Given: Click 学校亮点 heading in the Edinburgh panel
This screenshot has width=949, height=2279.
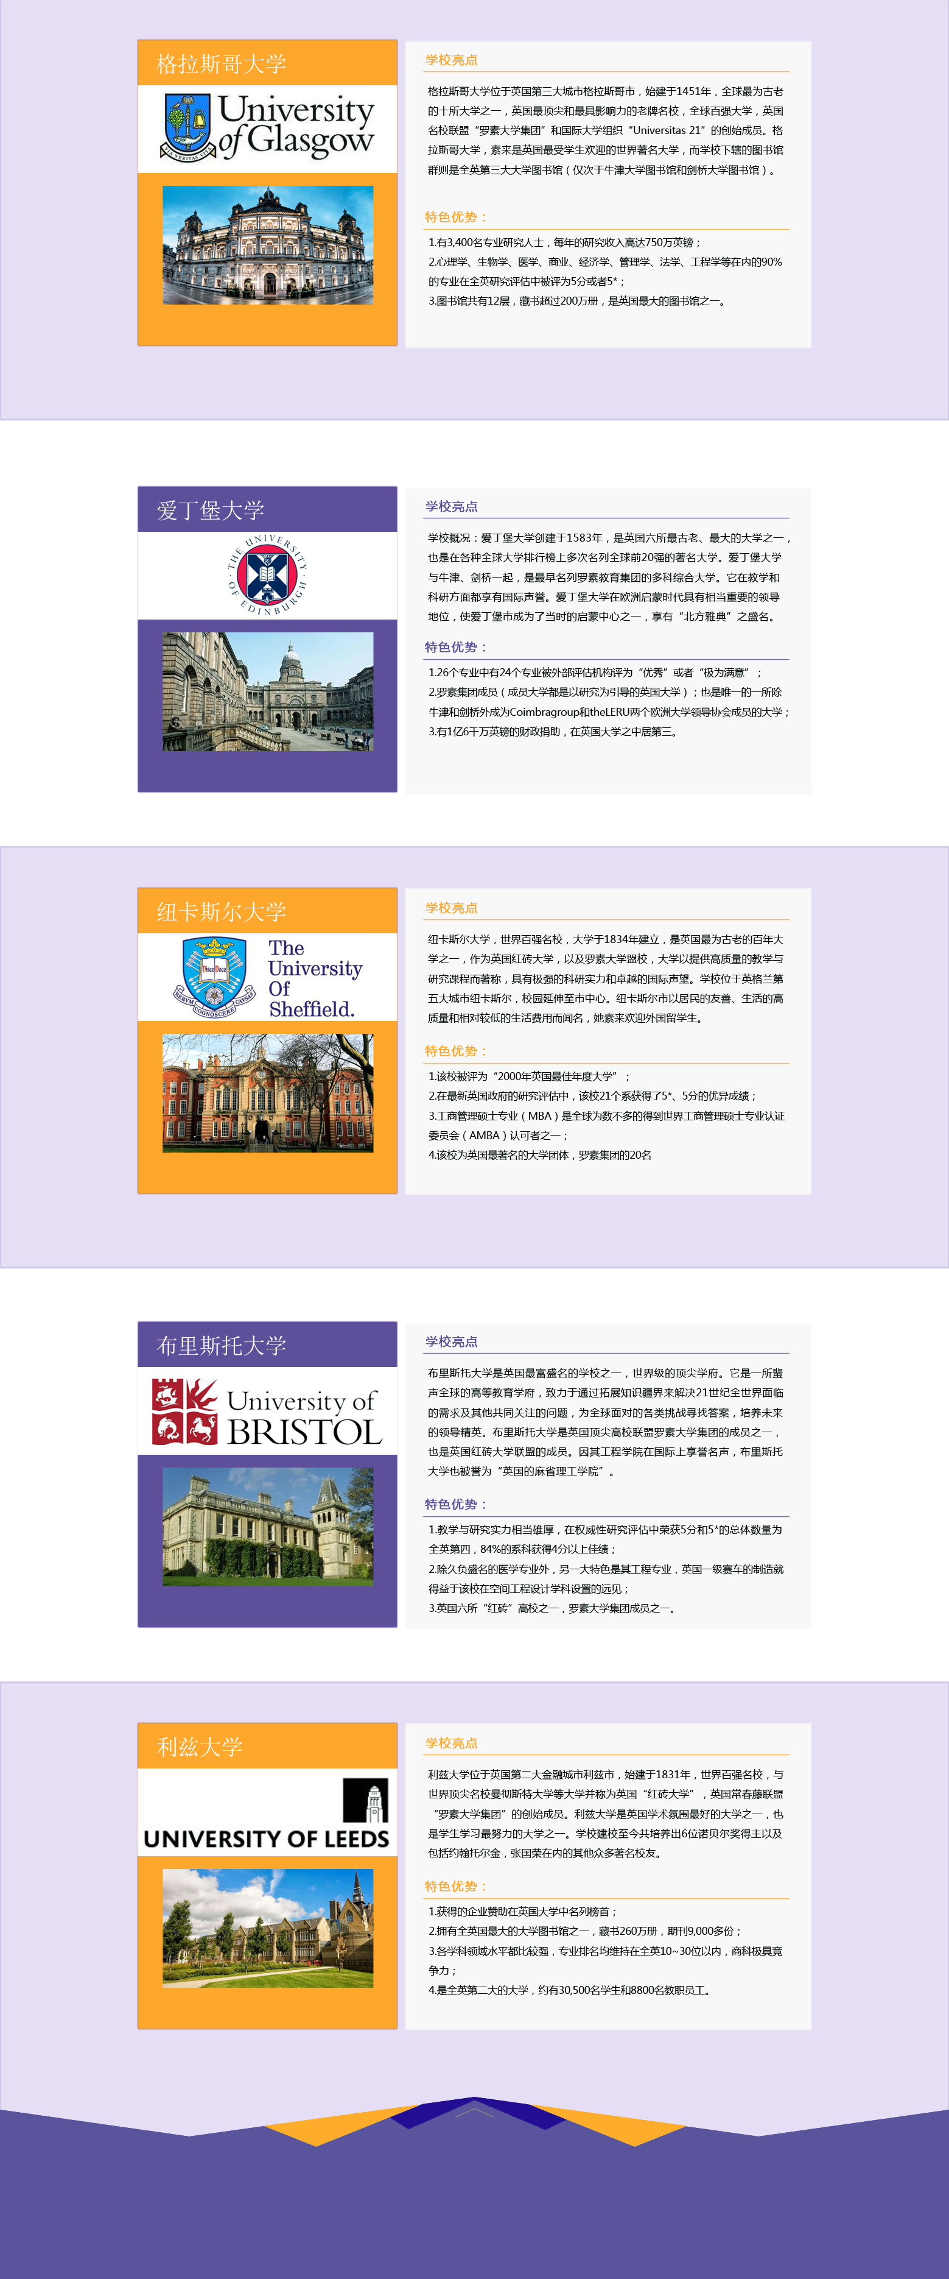Looking at the screenshot, I should 452,507.
